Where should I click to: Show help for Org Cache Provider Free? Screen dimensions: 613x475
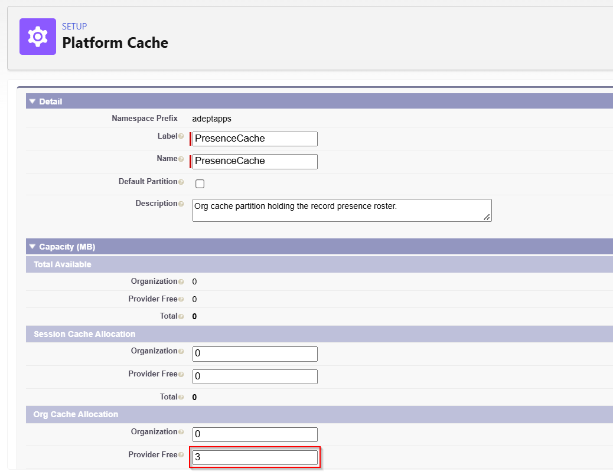pyautogui.click(x=181, y=455)
